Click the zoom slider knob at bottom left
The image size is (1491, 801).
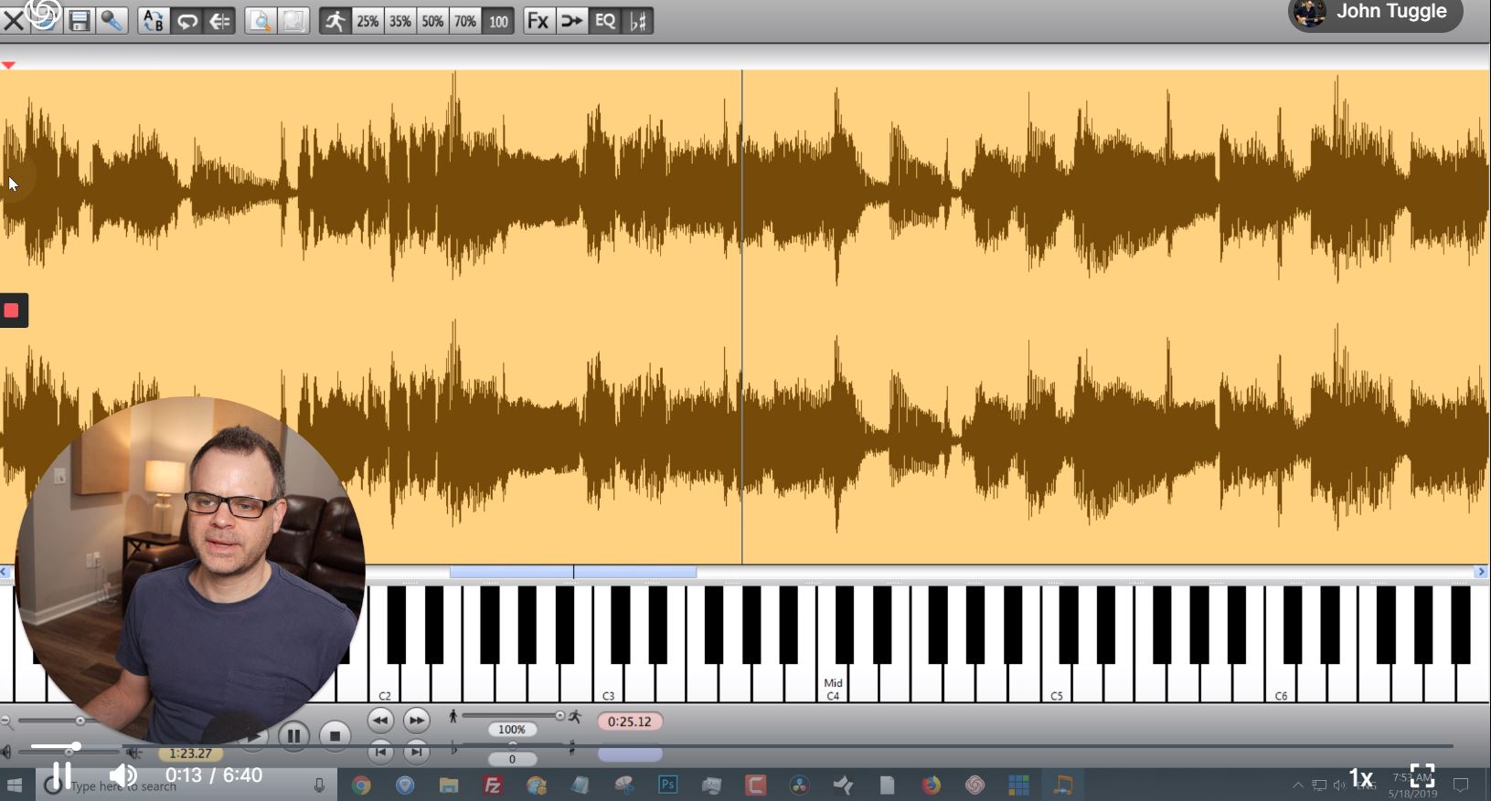click(x=80, y=722)
